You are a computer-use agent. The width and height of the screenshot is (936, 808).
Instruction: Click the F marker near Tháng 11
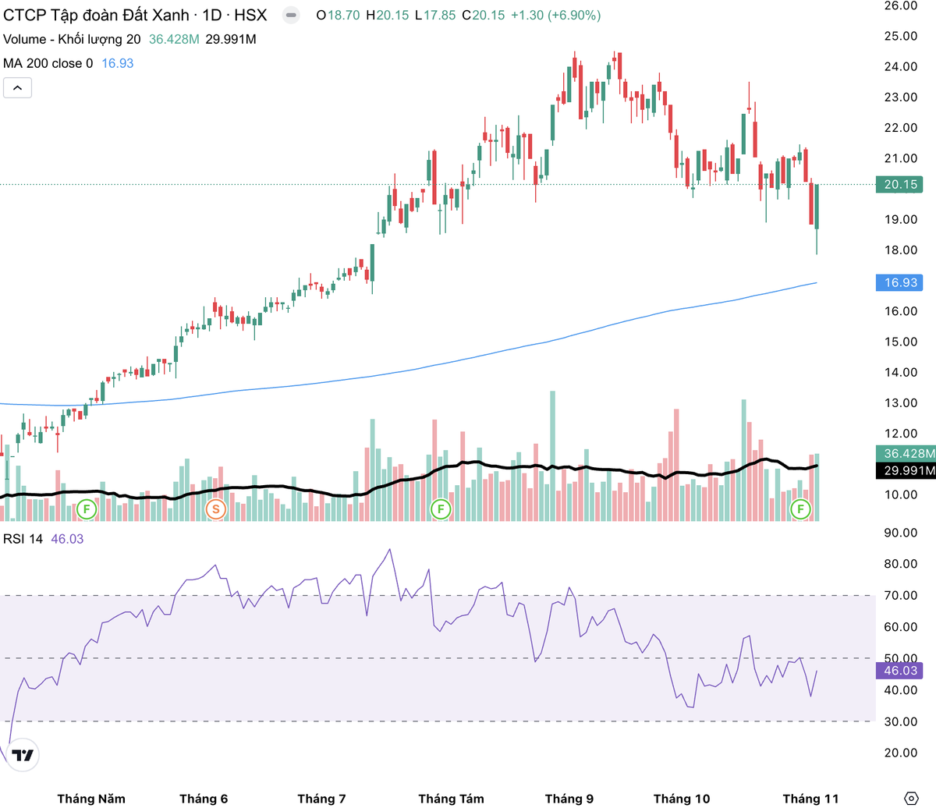pyautogui.click(x=800, y=510)
